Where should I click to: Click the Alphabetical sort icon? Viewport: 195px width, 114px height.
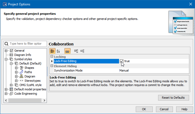pyautogui.click(x=58, y=51)
